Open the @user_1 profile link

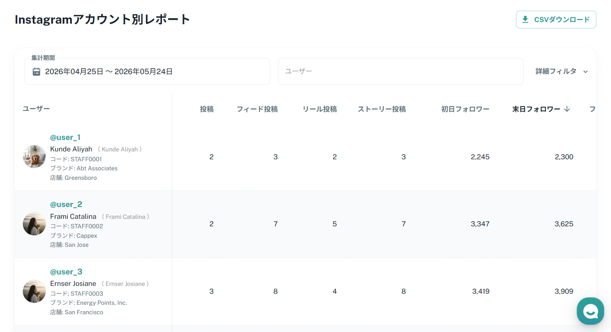tap(65, 137)
